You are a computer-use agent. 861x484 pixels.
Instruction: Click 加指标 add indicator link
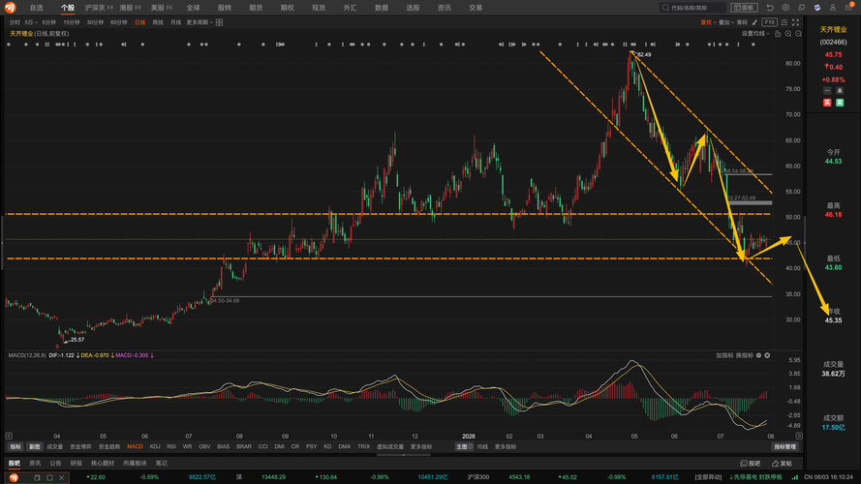[x=724, y=355]
